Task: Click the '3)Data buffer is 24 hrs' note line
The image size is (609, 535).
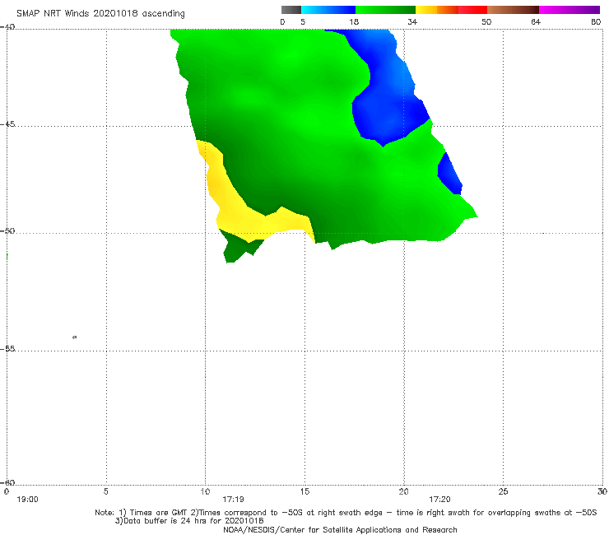Action: coord(189,521)
